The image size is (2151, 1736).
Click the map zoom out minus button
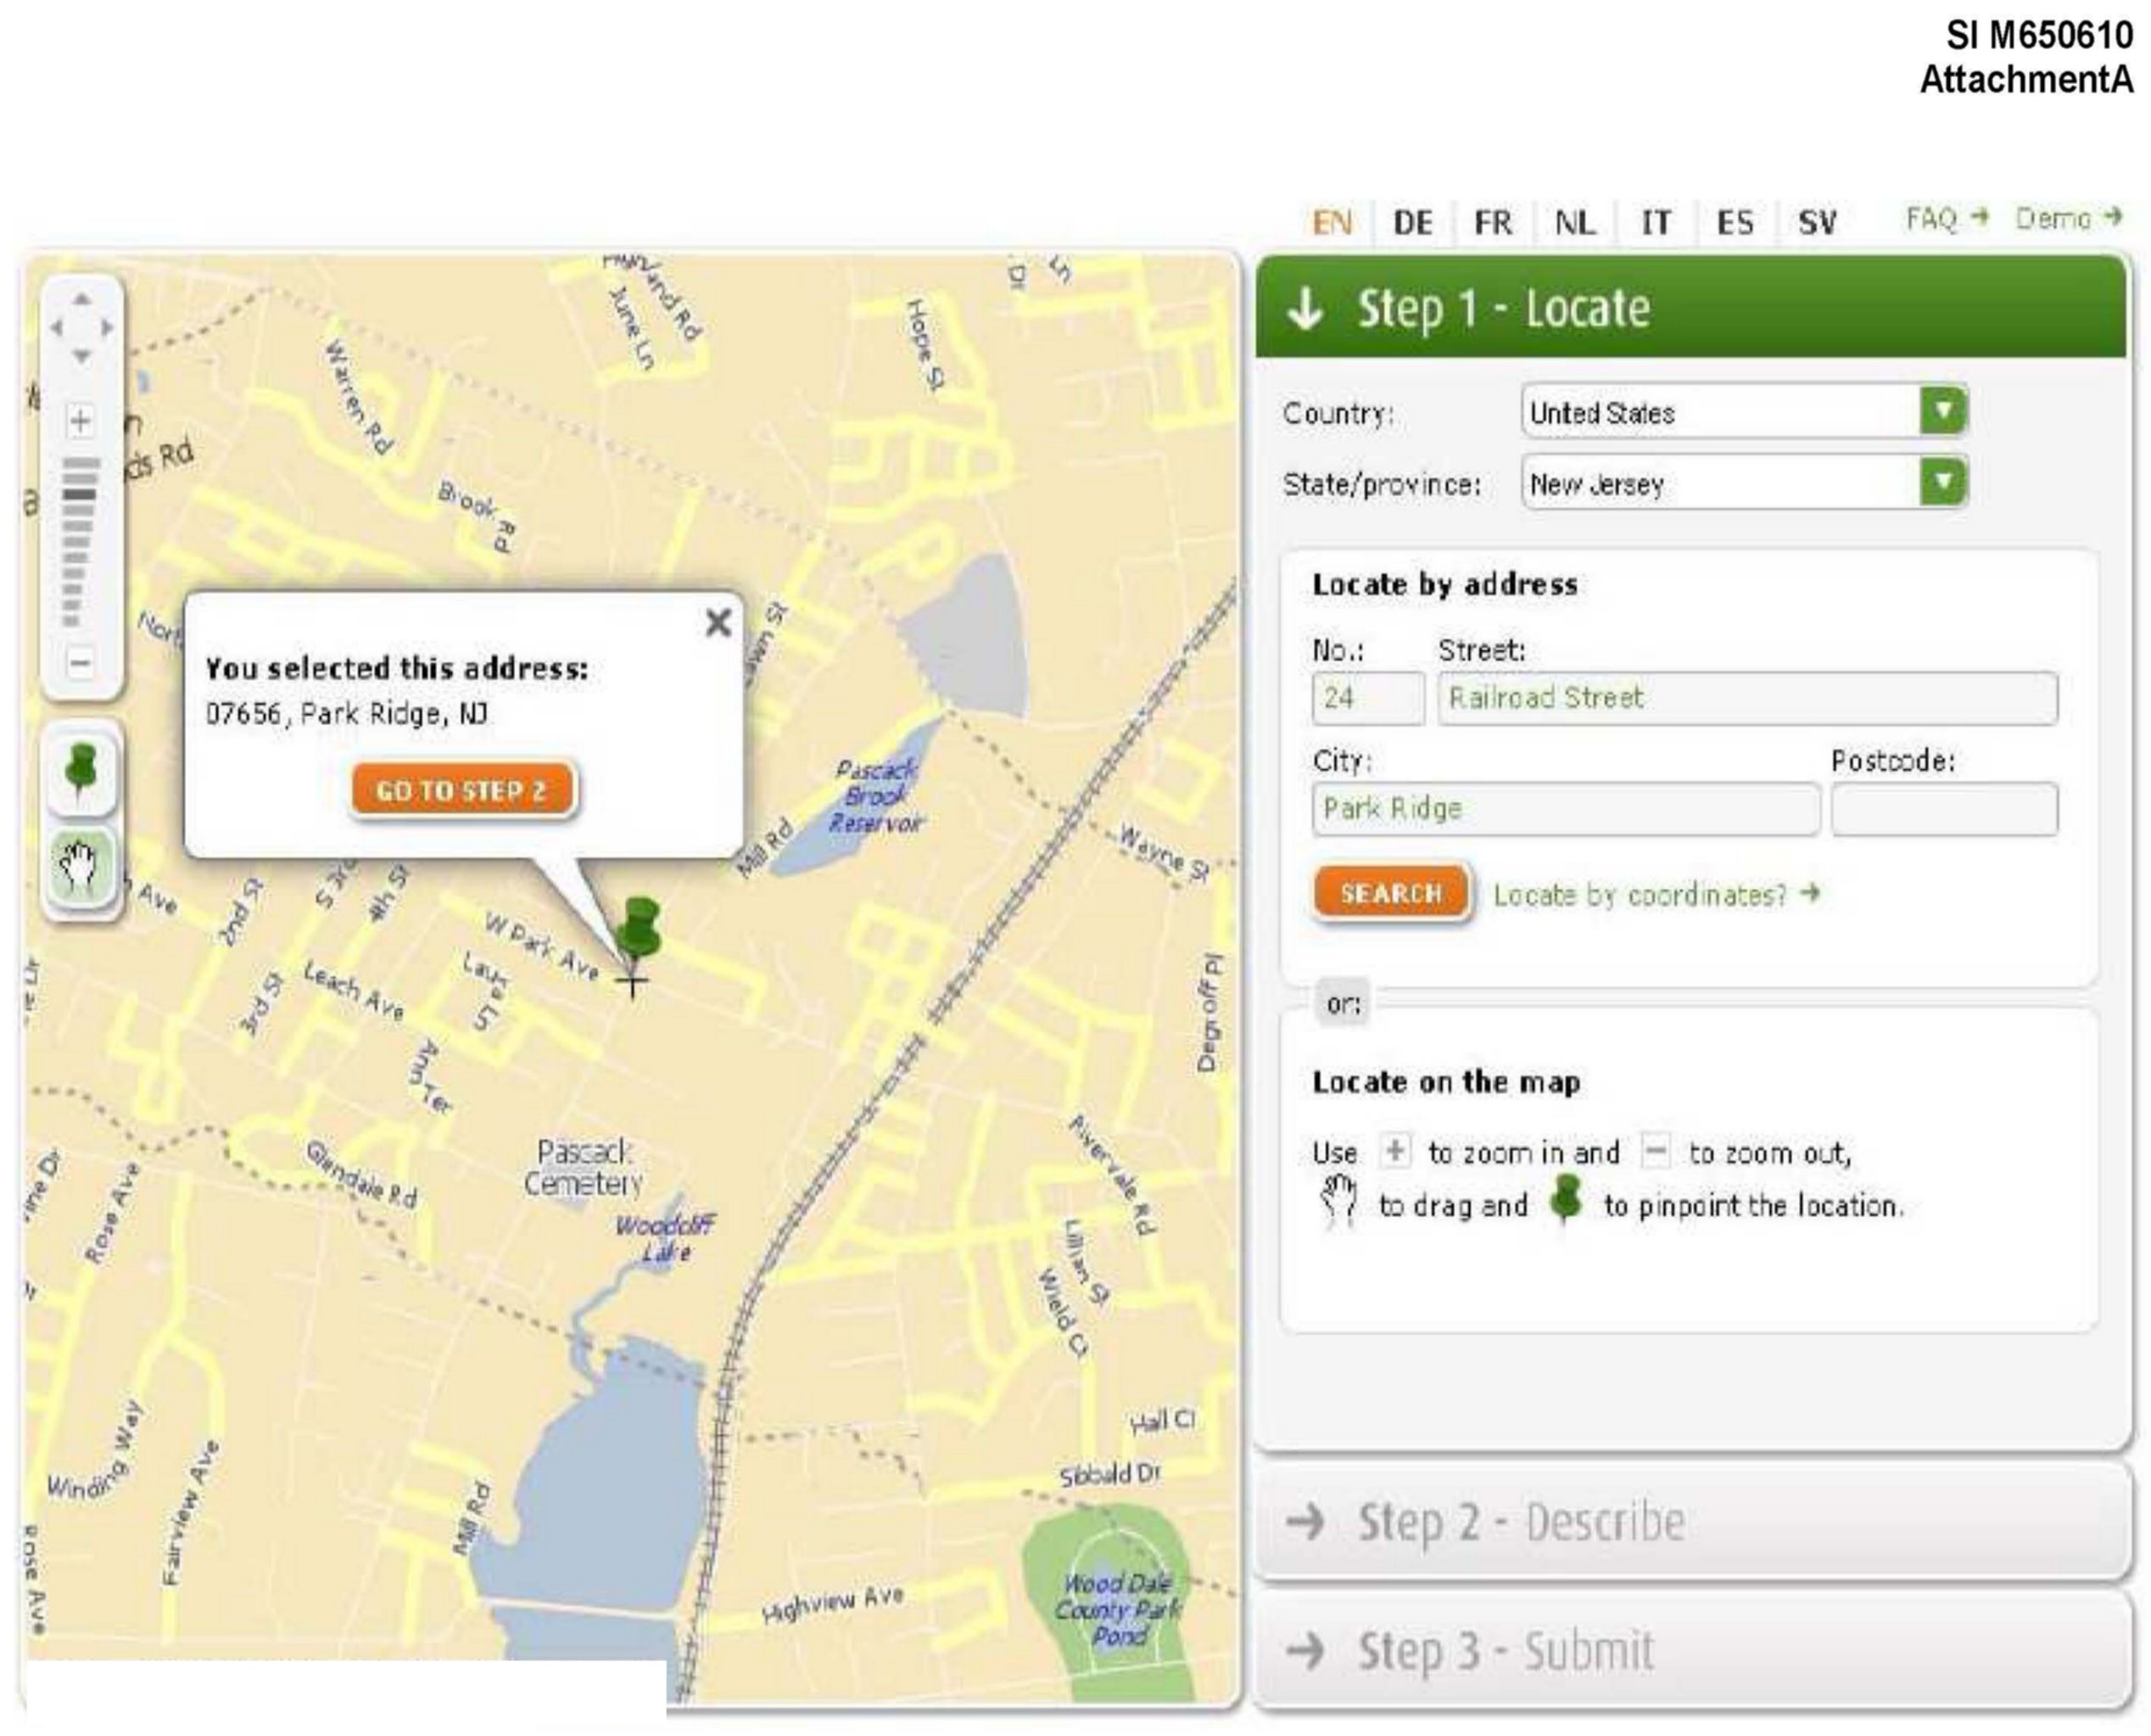[x=80, y=662]
